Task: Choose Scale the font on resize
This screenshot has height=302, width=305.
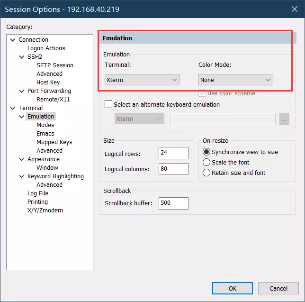Action: [206, 163]
